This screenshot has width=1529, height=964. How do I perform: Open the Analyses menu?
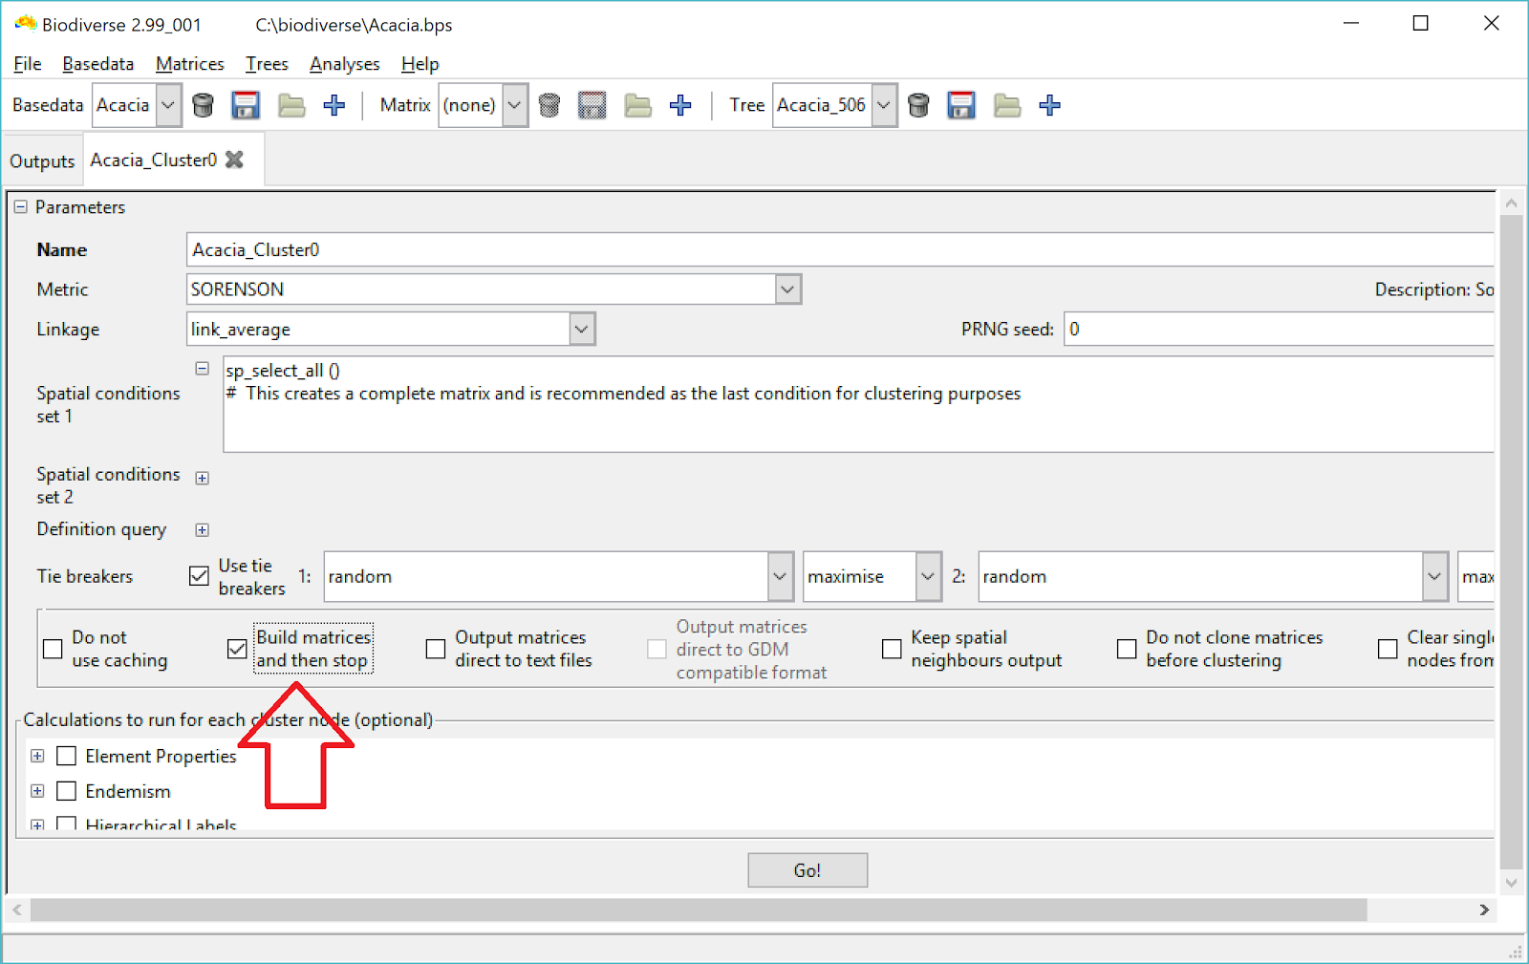(344, 63)
